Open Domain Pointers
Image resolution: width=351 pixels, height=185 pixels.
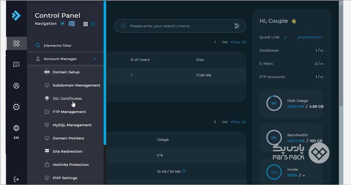pyautogui.click(x=68, y=138)
